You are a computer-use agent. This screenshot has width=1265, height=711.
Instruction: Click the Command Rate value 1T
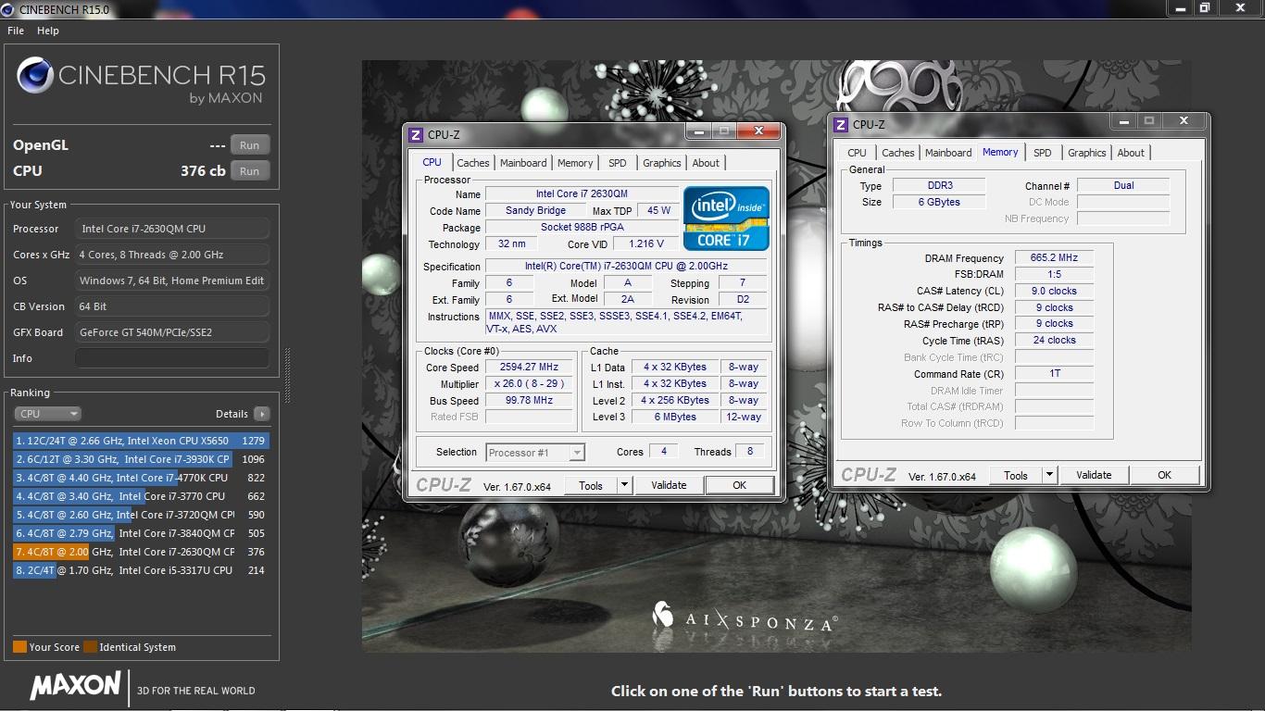pyautogui.click(x=1054, y=374)
